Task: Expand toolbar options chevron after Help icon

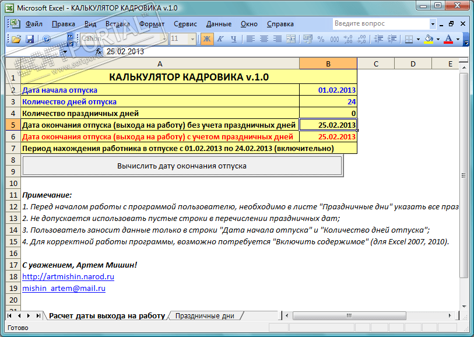Action: 70,39
